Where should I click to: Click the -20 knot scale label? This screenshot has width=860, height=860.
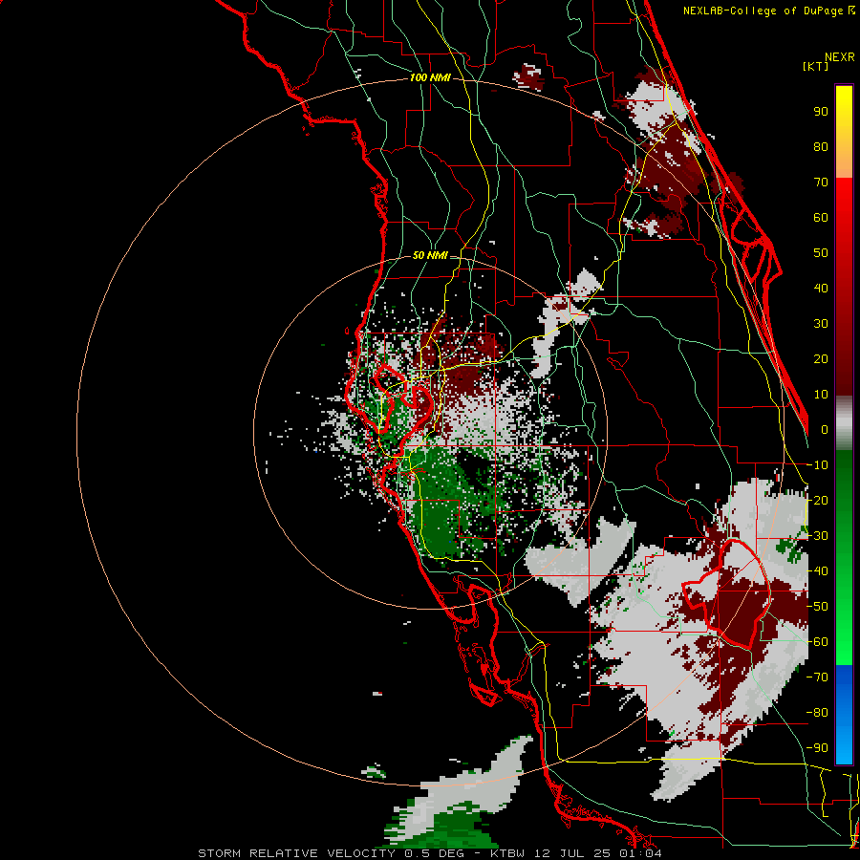[817, 500]
